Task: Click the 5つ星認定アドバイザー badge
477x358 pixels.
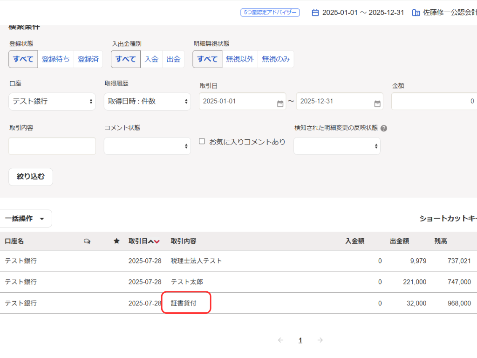Action: coord(270,13)
